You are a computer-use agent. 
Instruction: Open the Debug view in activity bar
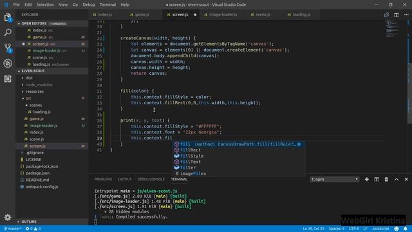pos(8,63)
